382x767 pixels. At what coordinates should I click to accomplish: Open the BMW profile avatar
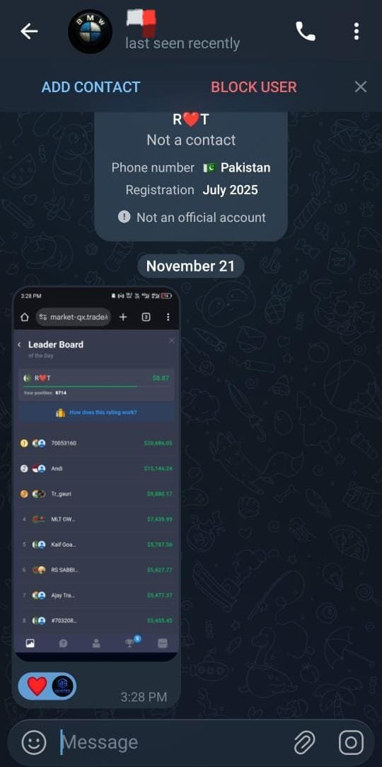tap(91, 31)
